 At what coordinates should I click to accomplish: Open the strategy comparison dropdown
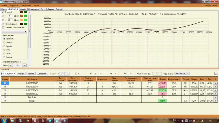click(14, 32)
